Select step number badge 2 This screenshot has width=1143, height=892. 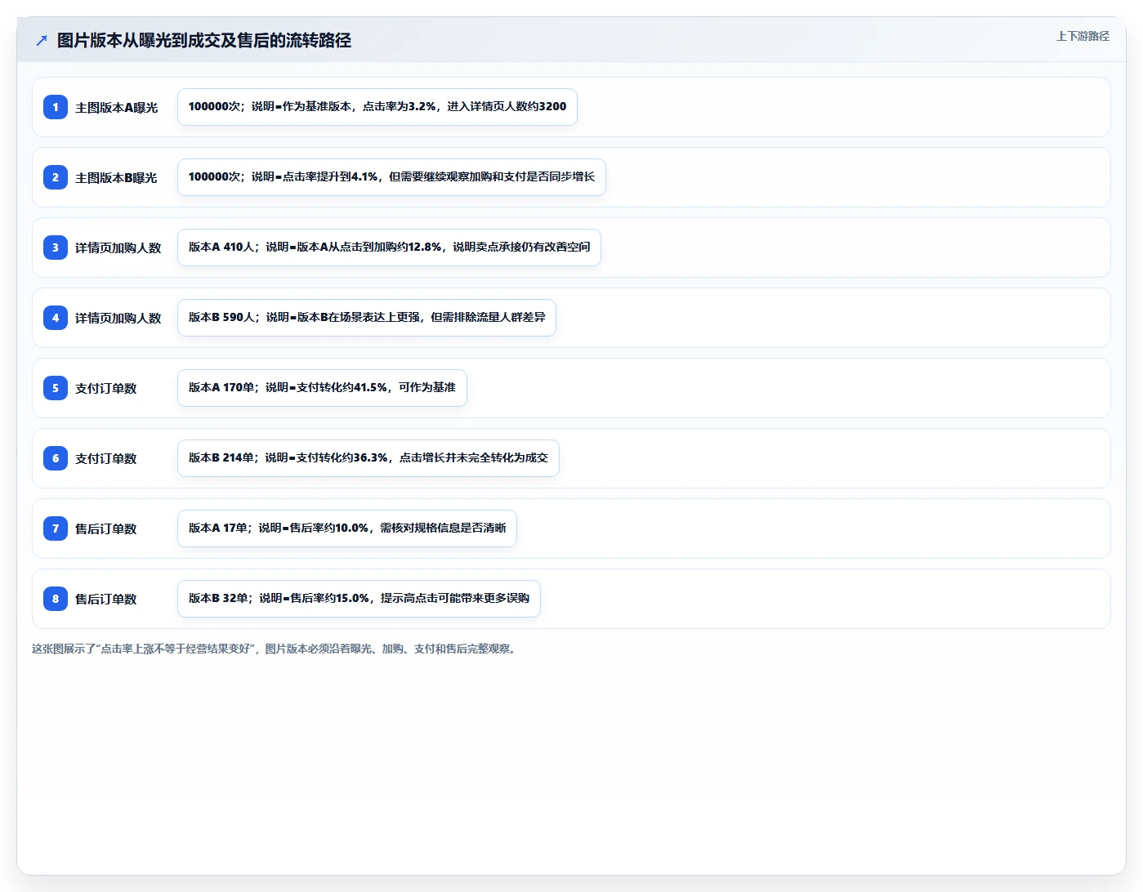tap(56, 177)
